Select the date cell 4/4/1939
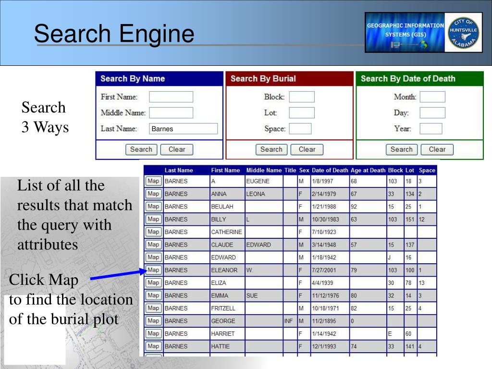The height and width of the screenshot is (369, 492). point(330,283)
